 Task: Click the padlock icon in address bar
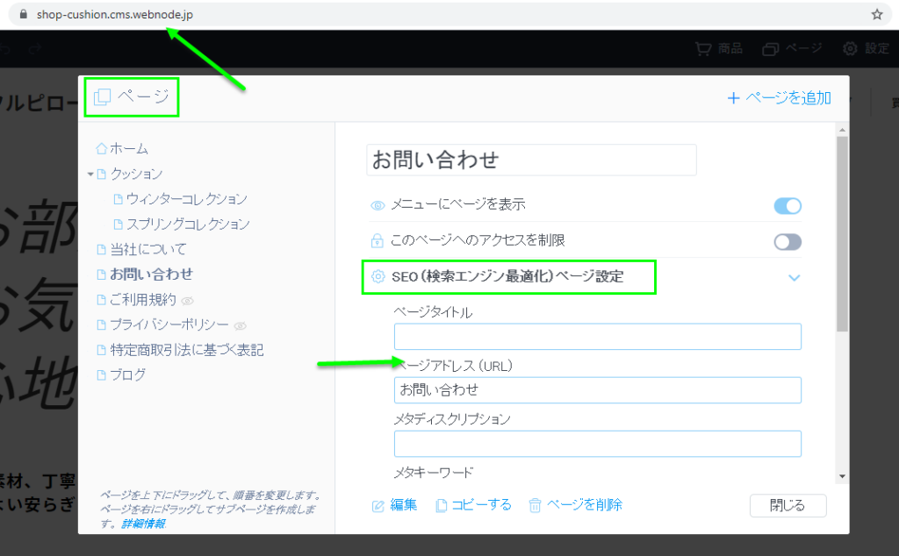coord(24,14)
